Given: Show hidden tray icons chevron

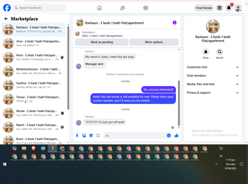Looking at the screenshot, I should 216,164.
